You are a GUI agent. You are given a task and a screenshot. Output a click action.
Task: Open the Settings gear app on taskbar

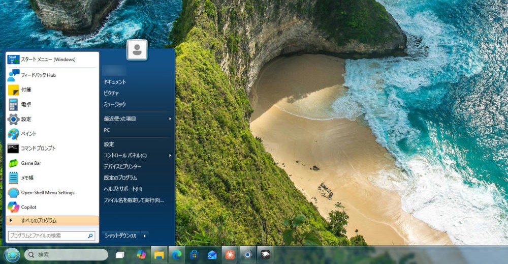[x=247, y=255]
